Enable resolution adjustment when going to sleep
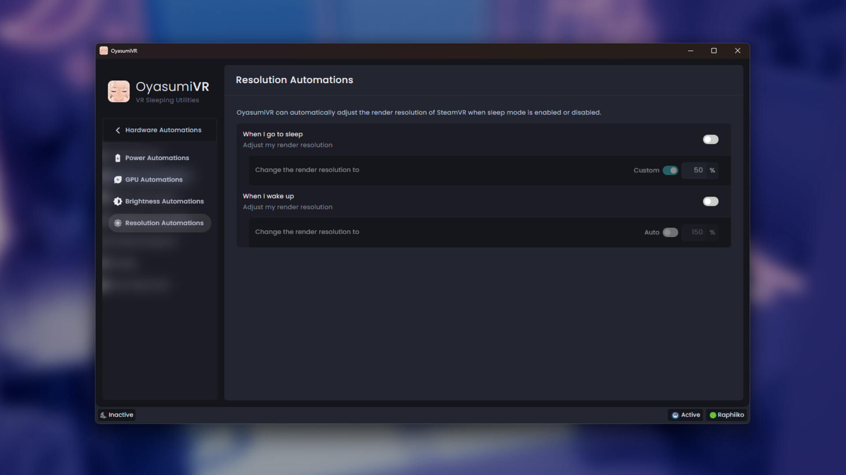 [710, 139]
